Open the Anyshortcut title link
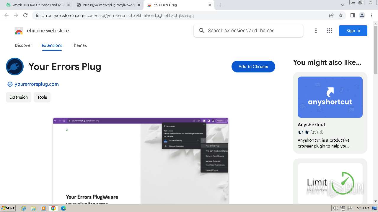This screenshot has width=378, height=212. (312, 125)
